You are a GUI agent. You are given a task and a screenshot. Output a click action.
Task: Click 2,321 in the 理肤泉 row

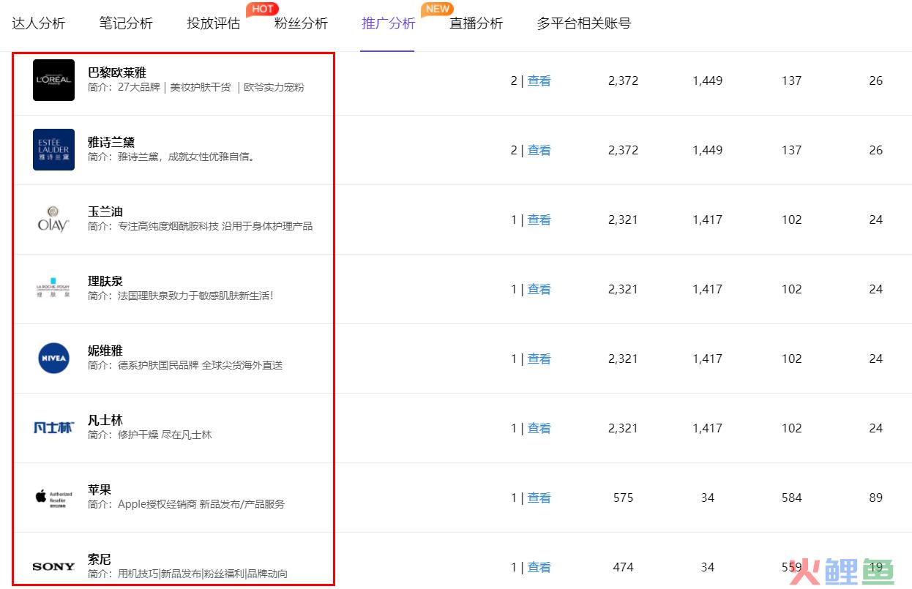pyautogui.click(x=623, y=289)
